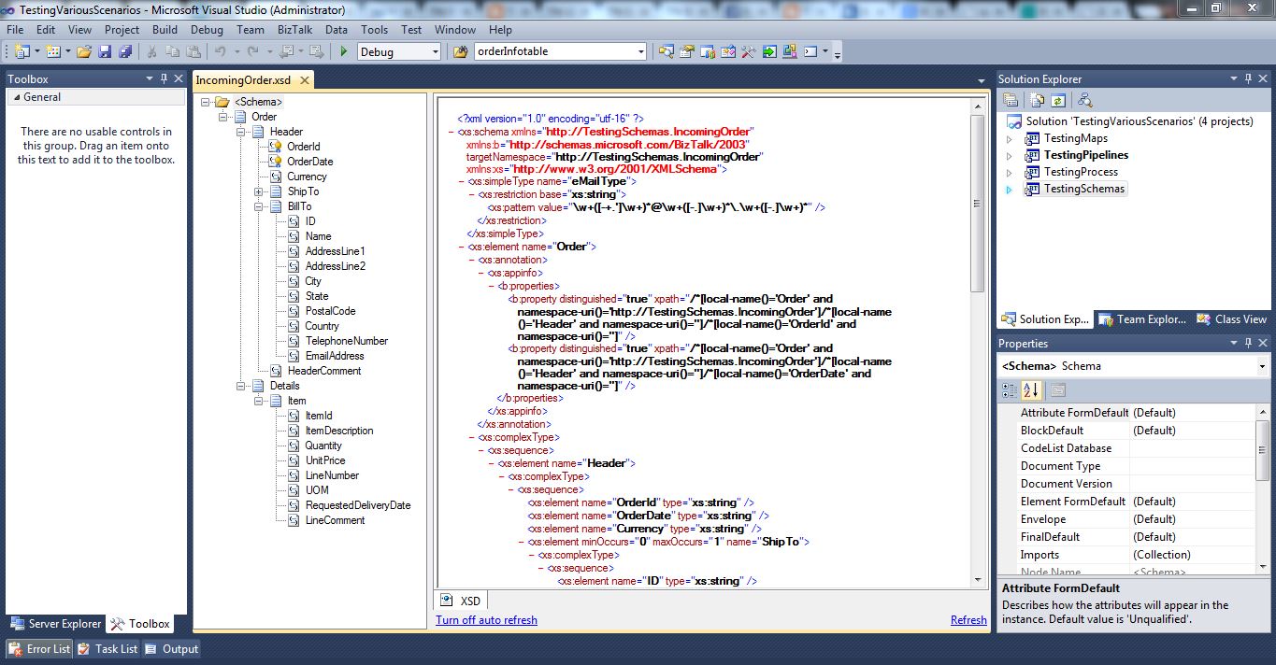Click the Properties grid vertical scrollbar

point(1262,490)
